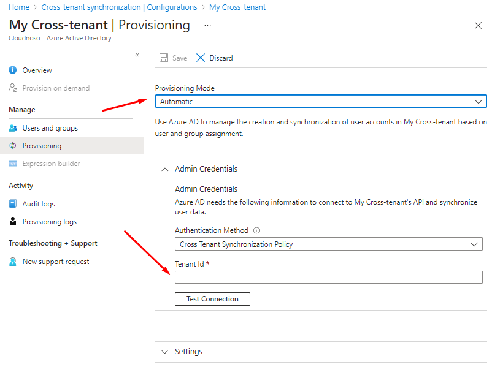
Task: Click the Provisioning logs person icon
Action: pos(13,222)
